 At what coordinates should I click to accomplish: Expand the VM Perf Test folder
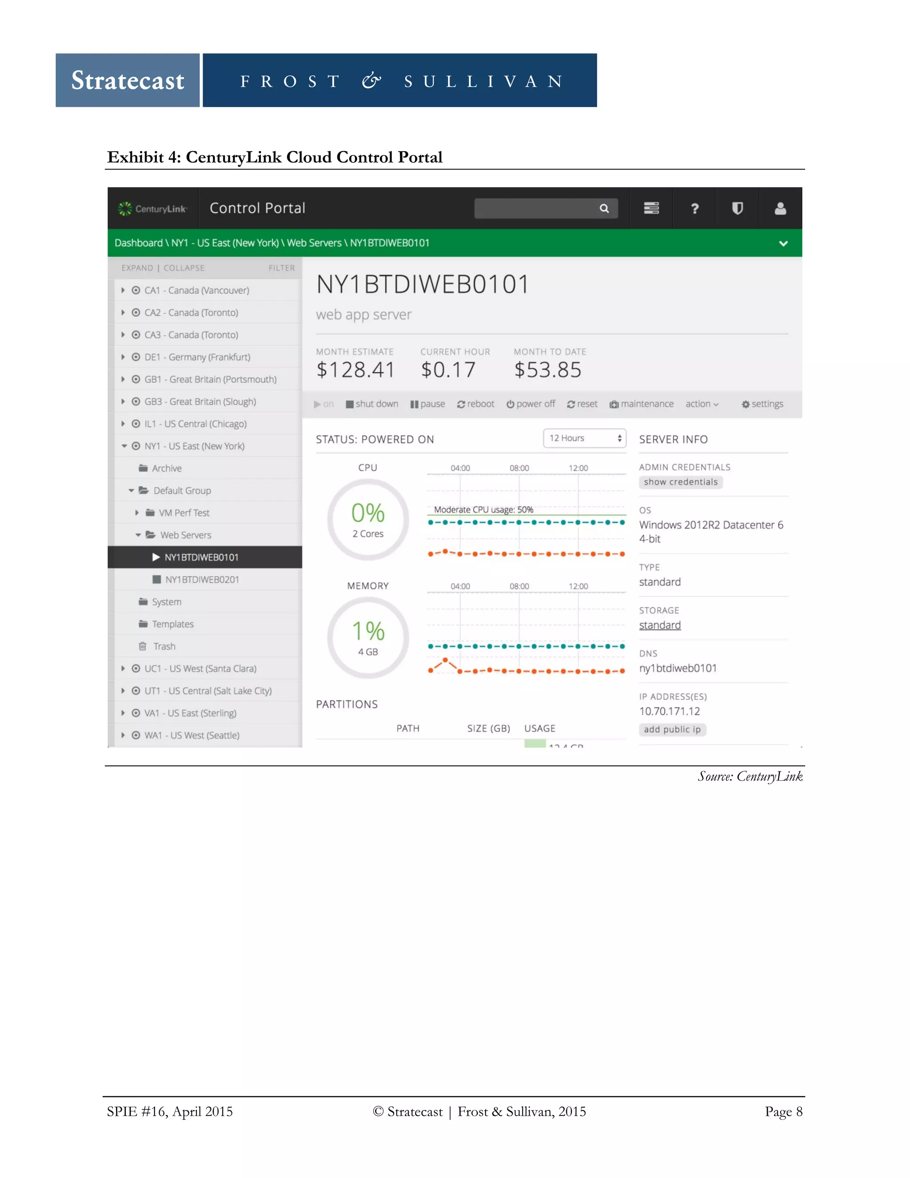coord(137,513)
